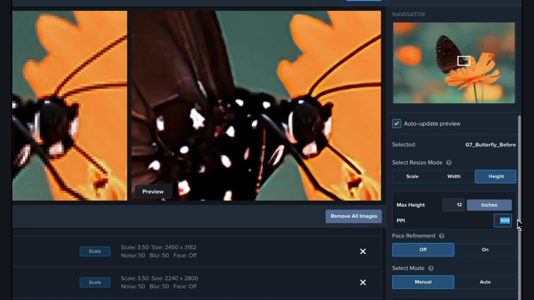The height and width of the screenshot is (300, 534).
Task: Set Face Refinement to Off
Action: pos(423,250)
